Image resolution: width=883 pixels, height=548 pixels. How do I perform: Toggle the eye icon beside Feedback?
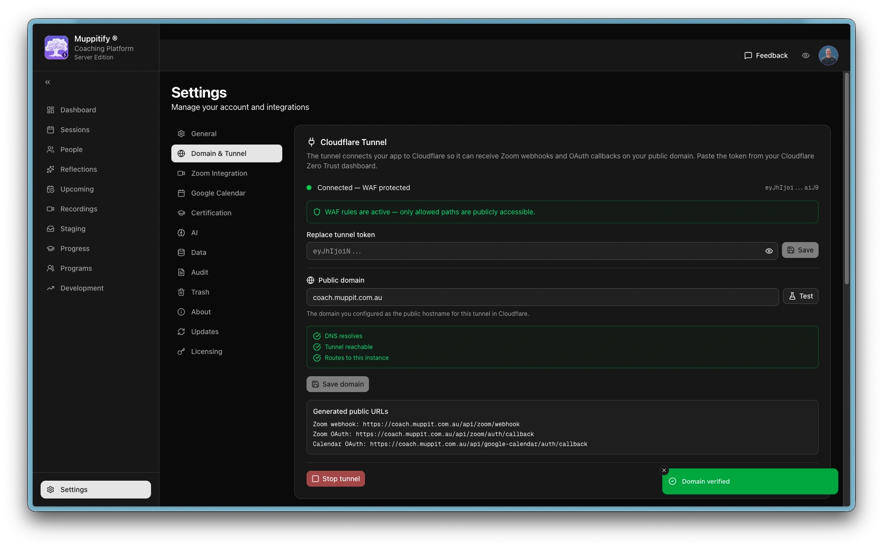click(x=806, y=55)
